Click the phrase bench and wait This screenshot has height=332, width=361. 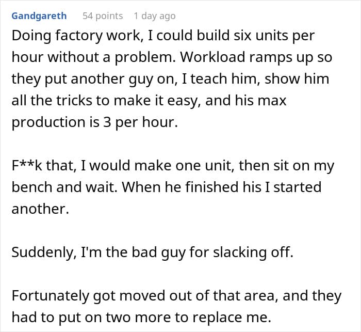click(x=66, y=187)
